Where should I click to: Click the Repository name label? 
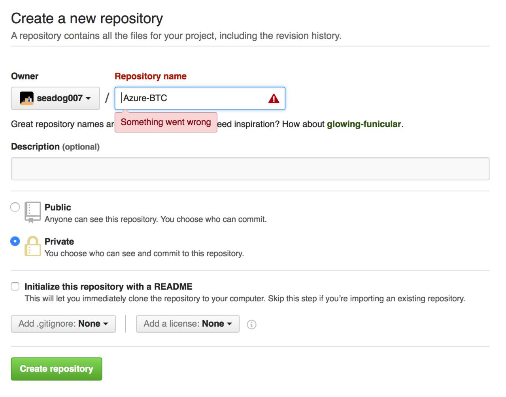[x=151, y=76]
